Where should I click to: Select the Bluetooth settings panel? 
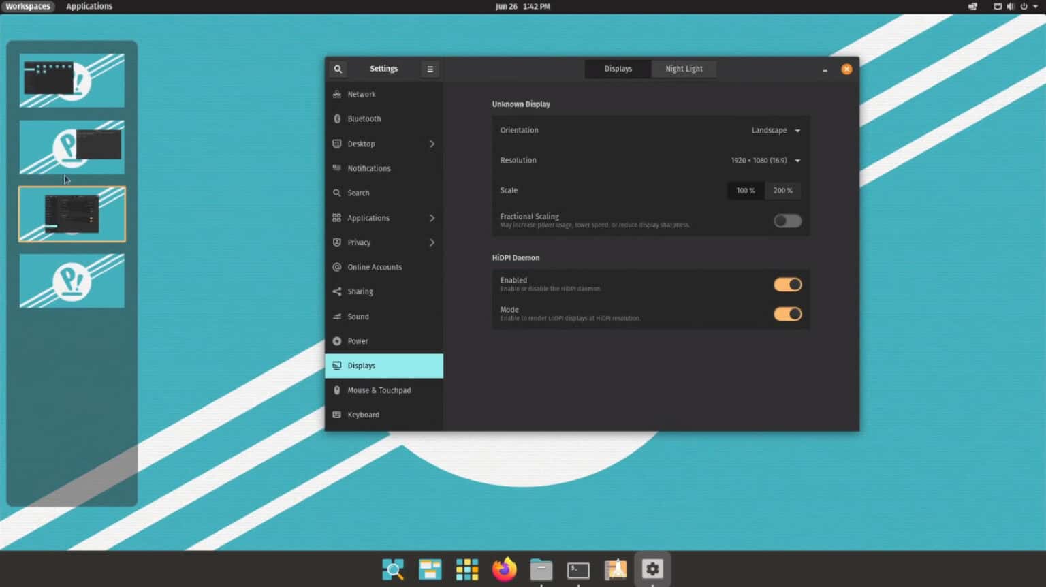tap(364, 118)
